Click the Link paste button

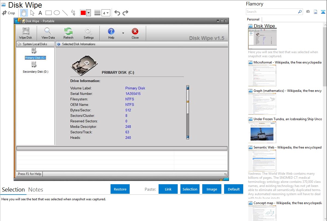tap(168, 189)
